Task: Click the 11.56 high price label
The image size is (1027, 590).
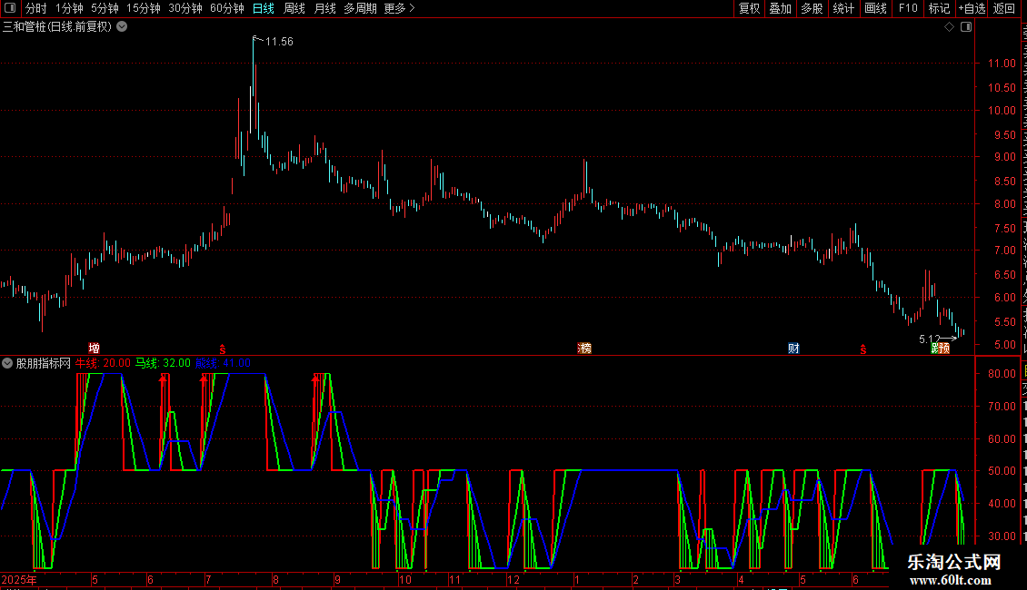Action: (278, 42)
